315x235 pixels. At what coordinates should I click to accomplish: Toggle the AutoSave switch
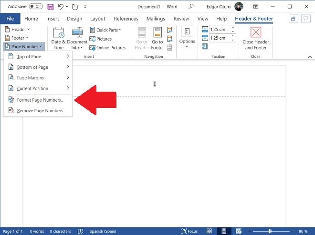[36, 6]
